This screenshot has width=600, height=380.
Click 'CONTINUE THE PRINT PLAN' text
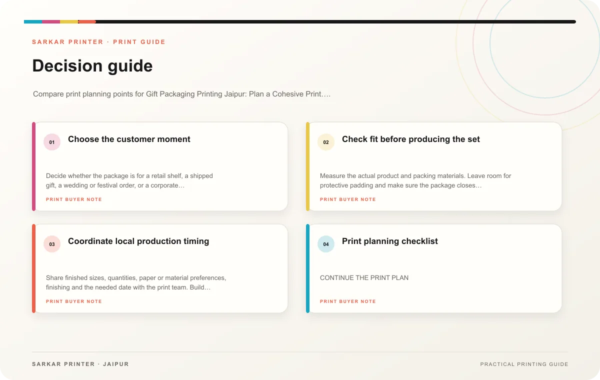tap(364, 277)
